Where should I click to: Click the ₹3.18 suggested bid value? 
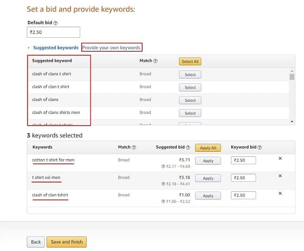(184, 177)
